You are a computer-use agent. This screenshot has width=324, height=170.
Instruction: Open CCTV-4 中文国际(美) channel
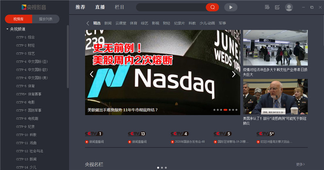coord(32,78)
